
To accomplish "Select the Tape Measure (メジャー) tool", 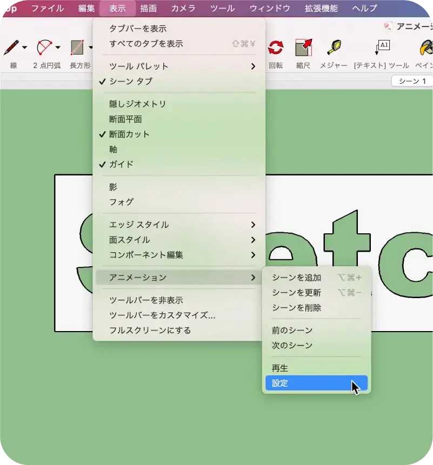I will tap(334, 48).
